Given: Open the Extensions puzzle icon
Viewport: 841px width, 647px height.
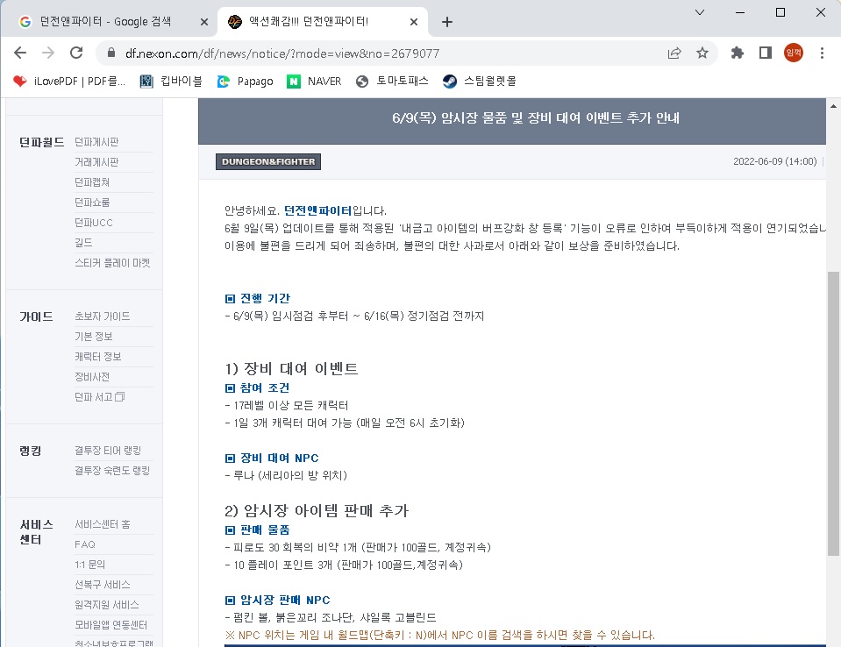Looking at the screenshot, I should click(x=738, y=53).
